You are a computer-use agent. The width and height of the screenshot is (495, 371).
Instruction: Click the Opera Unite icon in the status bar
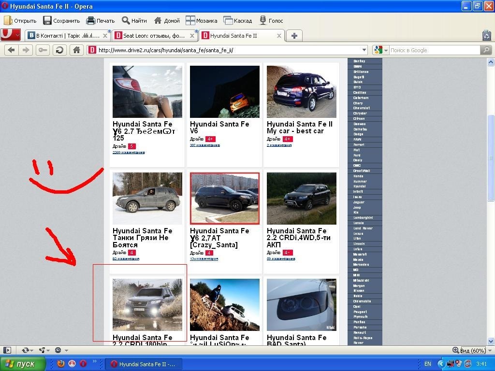42,350
